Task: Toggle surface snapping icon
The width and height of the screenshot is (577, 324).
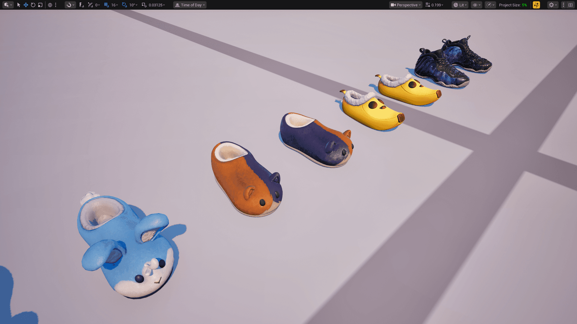Action: 82,5
